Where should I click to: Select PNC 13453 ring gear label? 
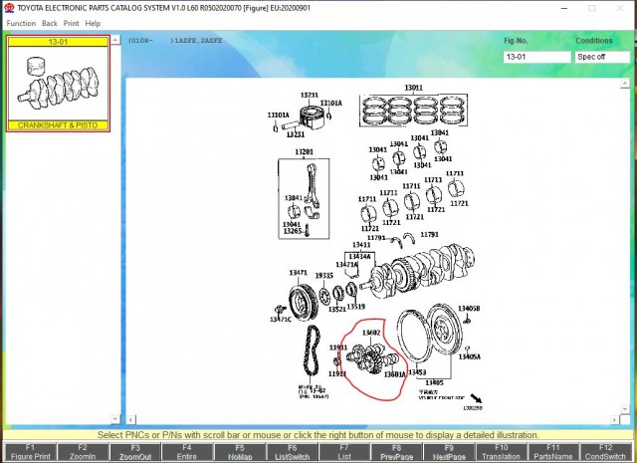(x=417, y=372)
